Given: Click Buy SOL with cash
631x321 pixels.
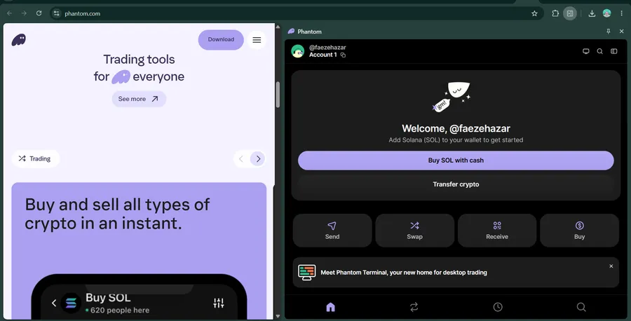Looking at the screenshot, I should 456,160.
